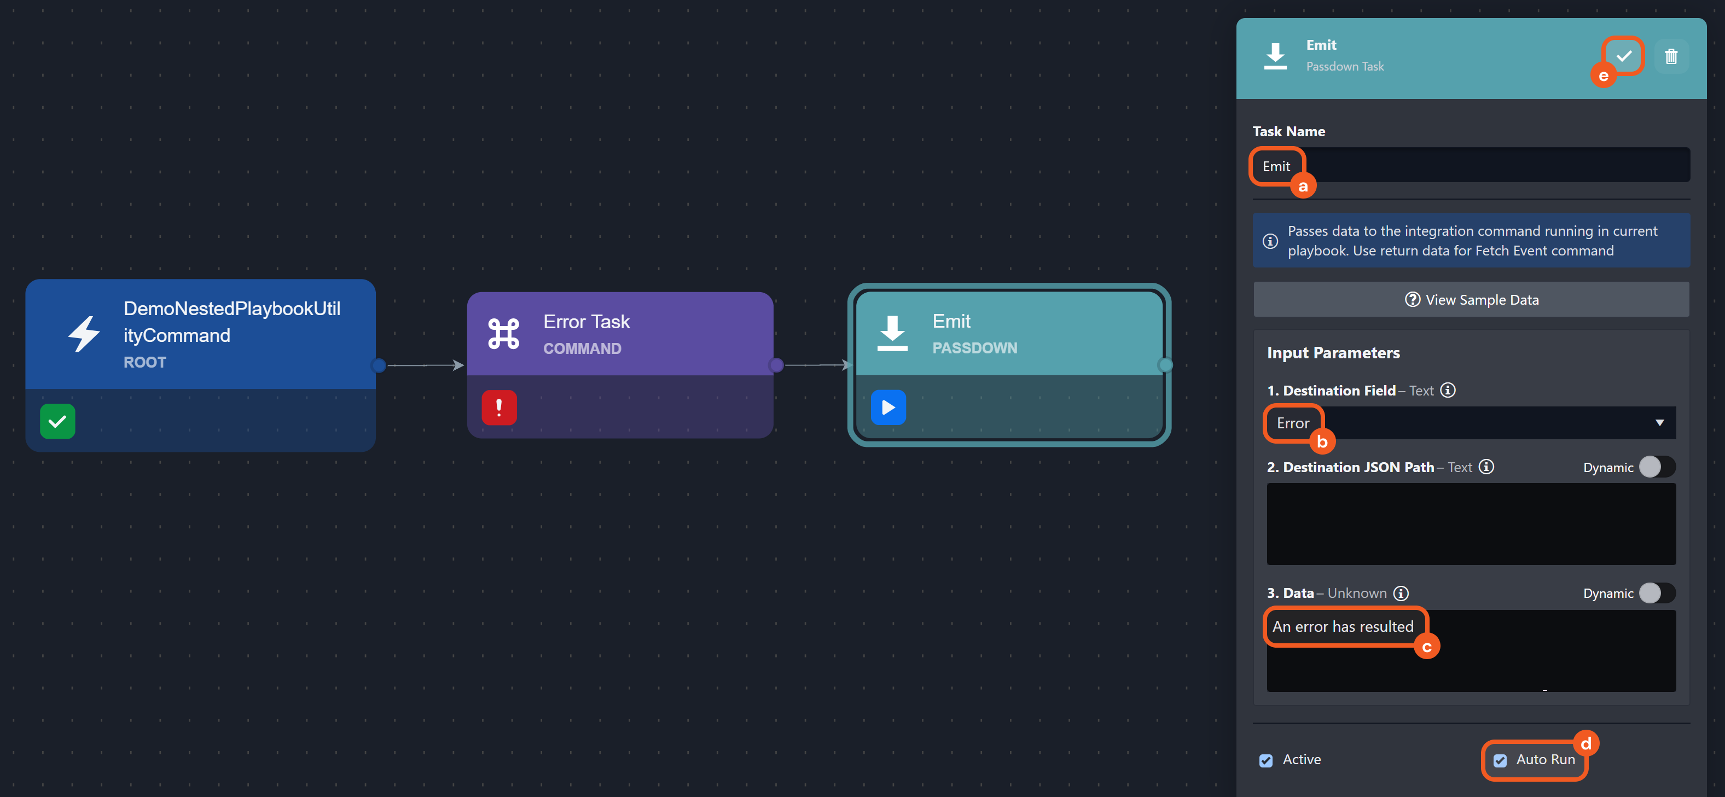Image resolution: width=1725 pixels, height=797 pixels.
Task: Click info icon next to Destination JSON Path
Action: click(x=1486, y=467)
